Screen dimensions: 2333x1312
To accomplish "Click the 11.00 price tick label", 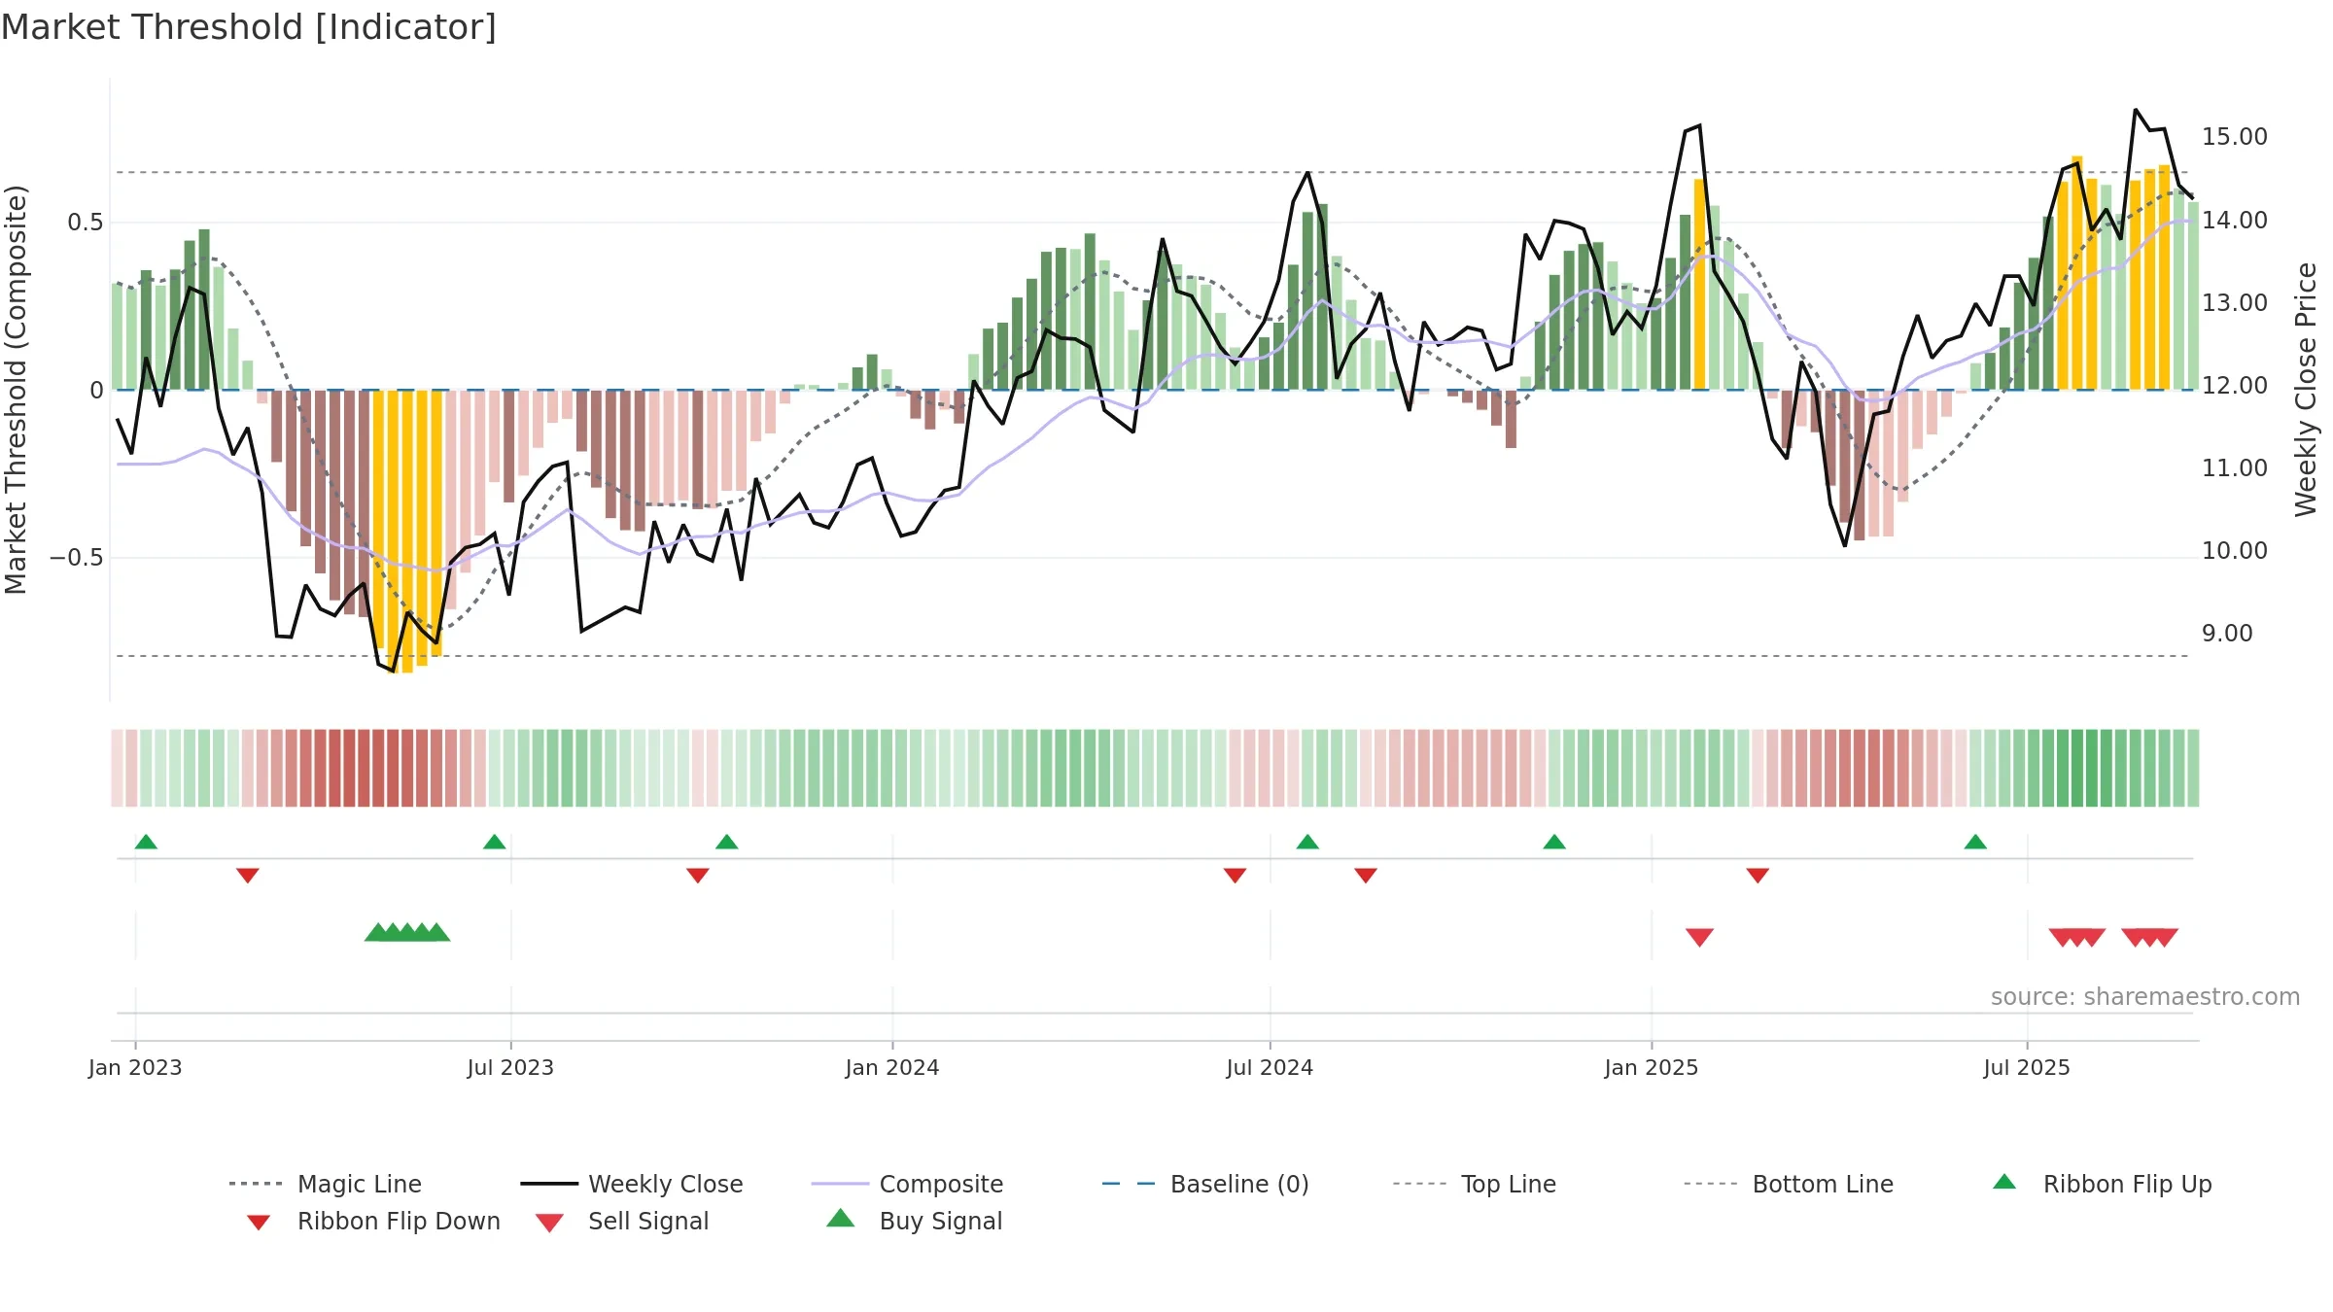I will pos(2235,468).
